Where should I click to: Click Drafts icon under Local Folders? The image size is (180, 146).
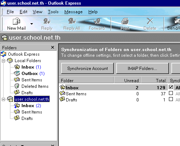(x=17, y=92)
